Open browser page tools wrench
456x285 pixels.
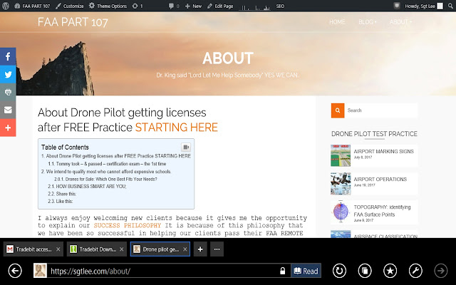(415, 271)
